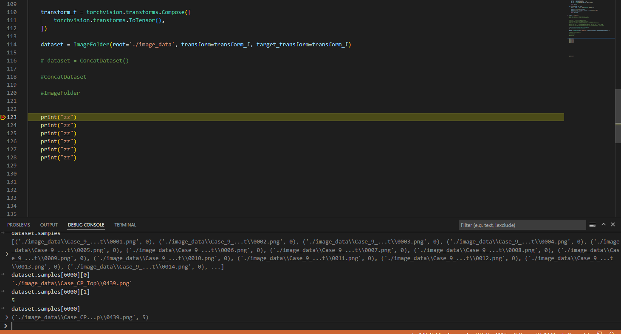Click the top 'dataset.samples' console entry
621x334 pixels.
(36, 233)
